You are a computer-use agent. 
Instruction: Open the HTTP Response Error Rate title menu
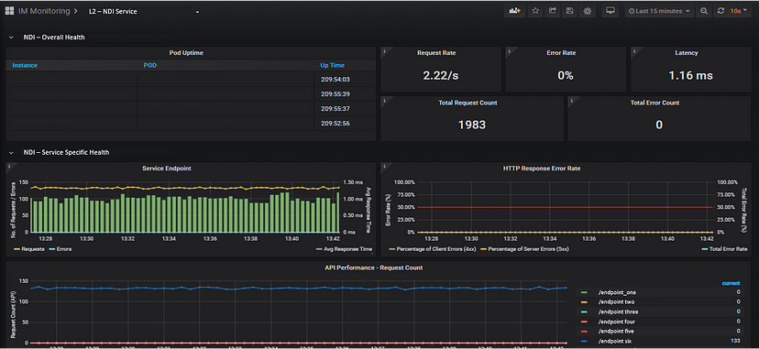click(542, 169)
